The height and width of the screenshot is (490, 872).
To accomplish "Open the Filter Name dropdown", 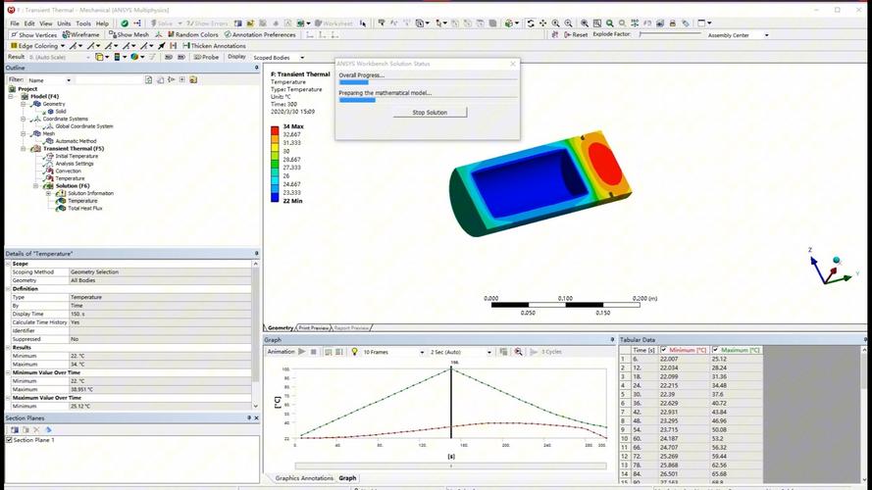I will (69, 80).
